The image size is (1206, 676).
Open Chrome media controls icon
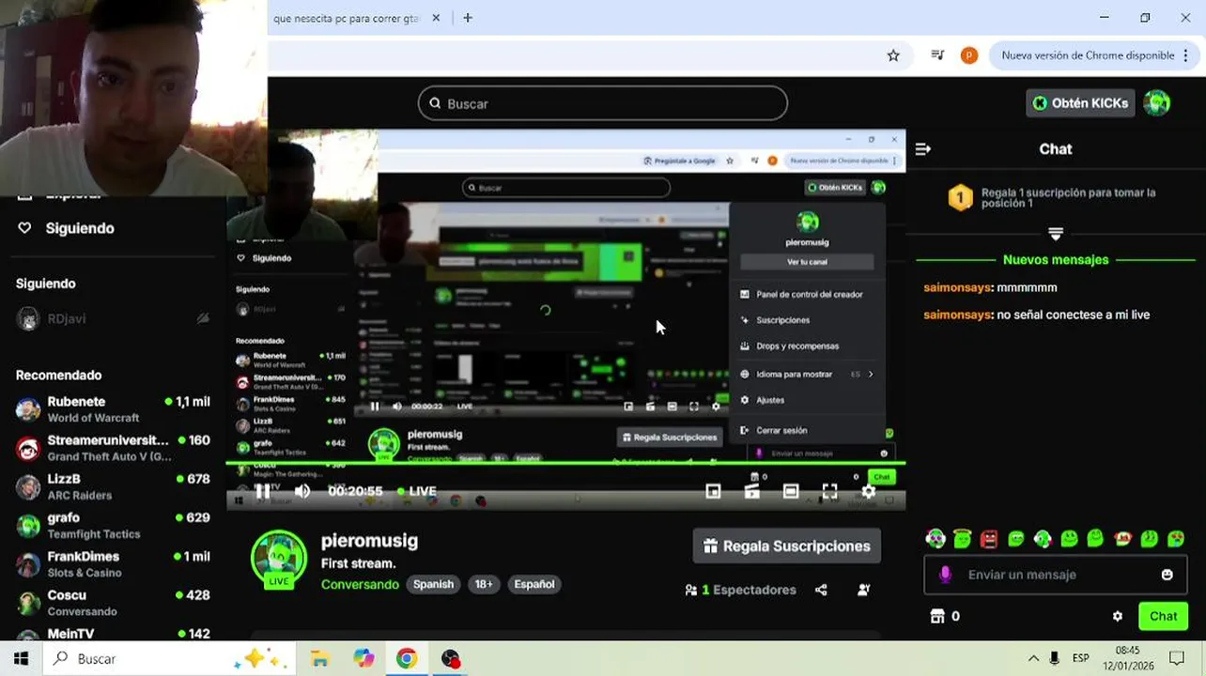(x=936, y=55)
